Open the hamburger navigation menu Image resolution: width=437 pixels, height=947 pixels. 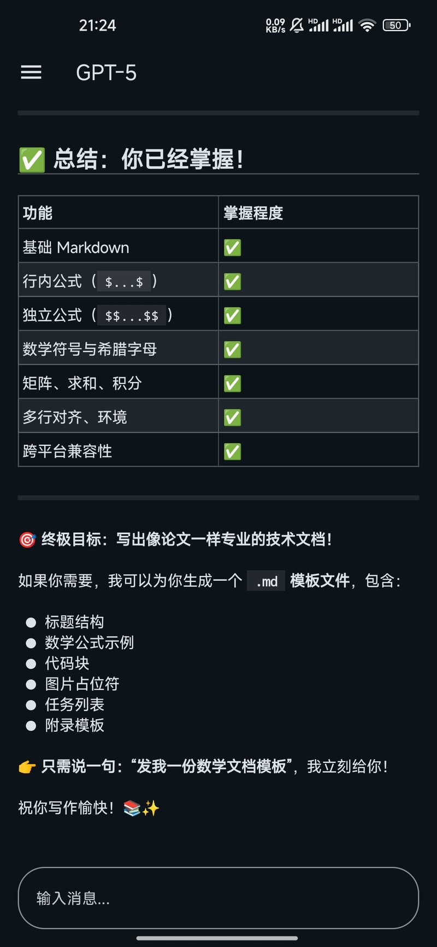[31, 73]
